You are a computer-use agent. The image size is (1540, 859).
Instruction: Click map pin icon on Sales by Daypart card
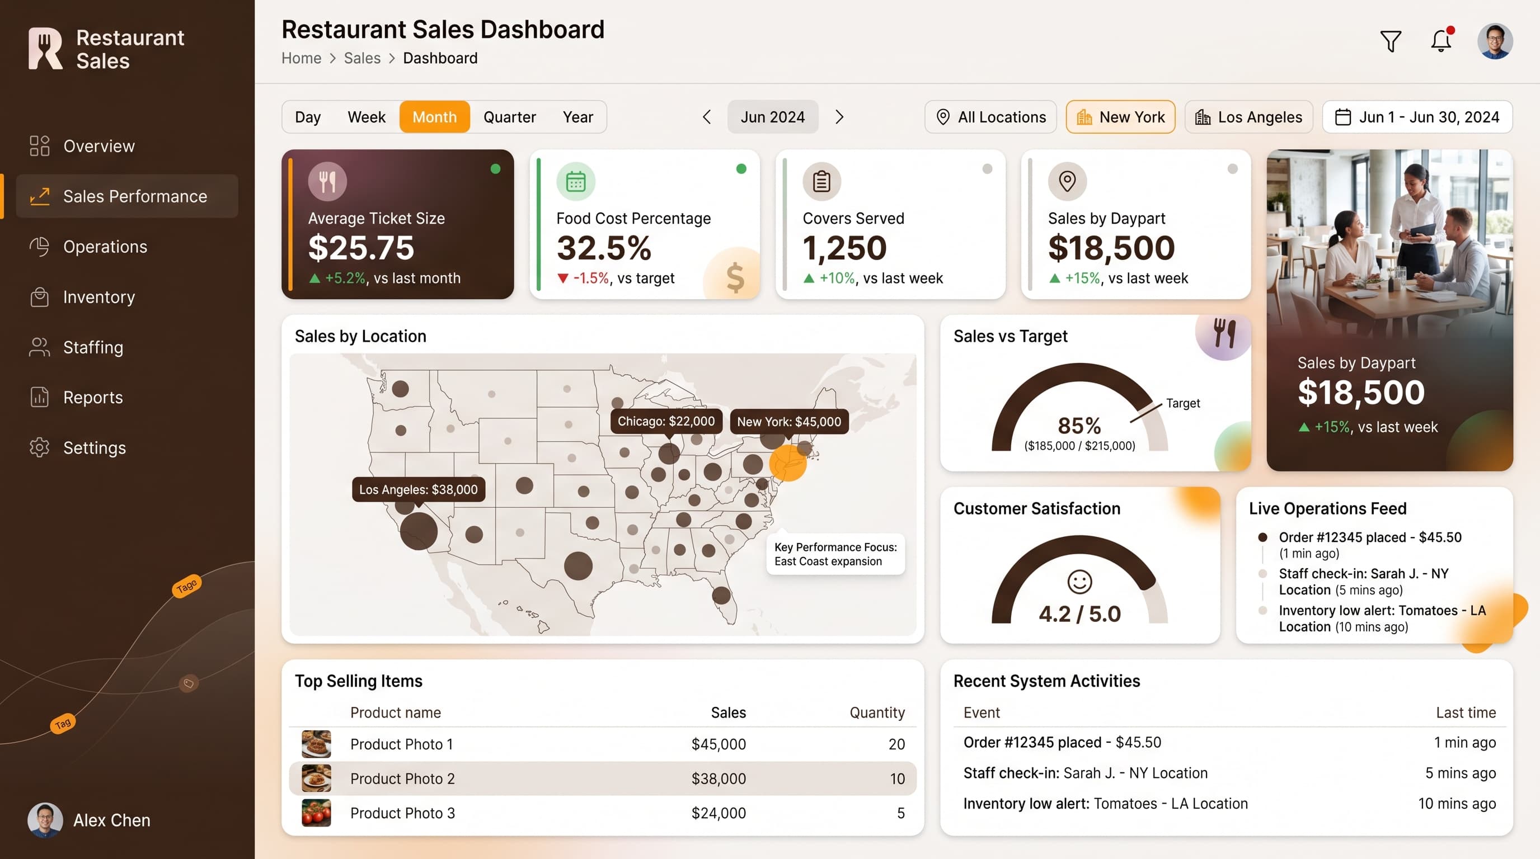point(1067,181)
